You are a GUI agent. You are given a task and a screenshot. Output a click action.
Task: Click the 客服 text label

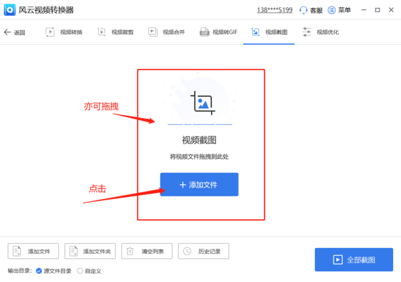316,11
